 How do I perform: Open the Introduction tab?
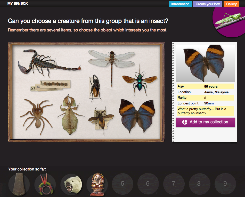click(x=180, y=4)
